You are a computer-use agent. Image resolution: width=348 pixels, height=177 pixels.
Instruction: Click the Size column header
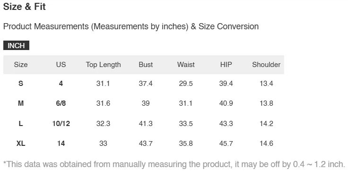(x=21, y=65)
